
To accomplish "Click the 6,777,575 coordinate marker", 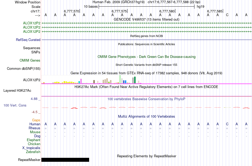I will click(x=119, y=11).
